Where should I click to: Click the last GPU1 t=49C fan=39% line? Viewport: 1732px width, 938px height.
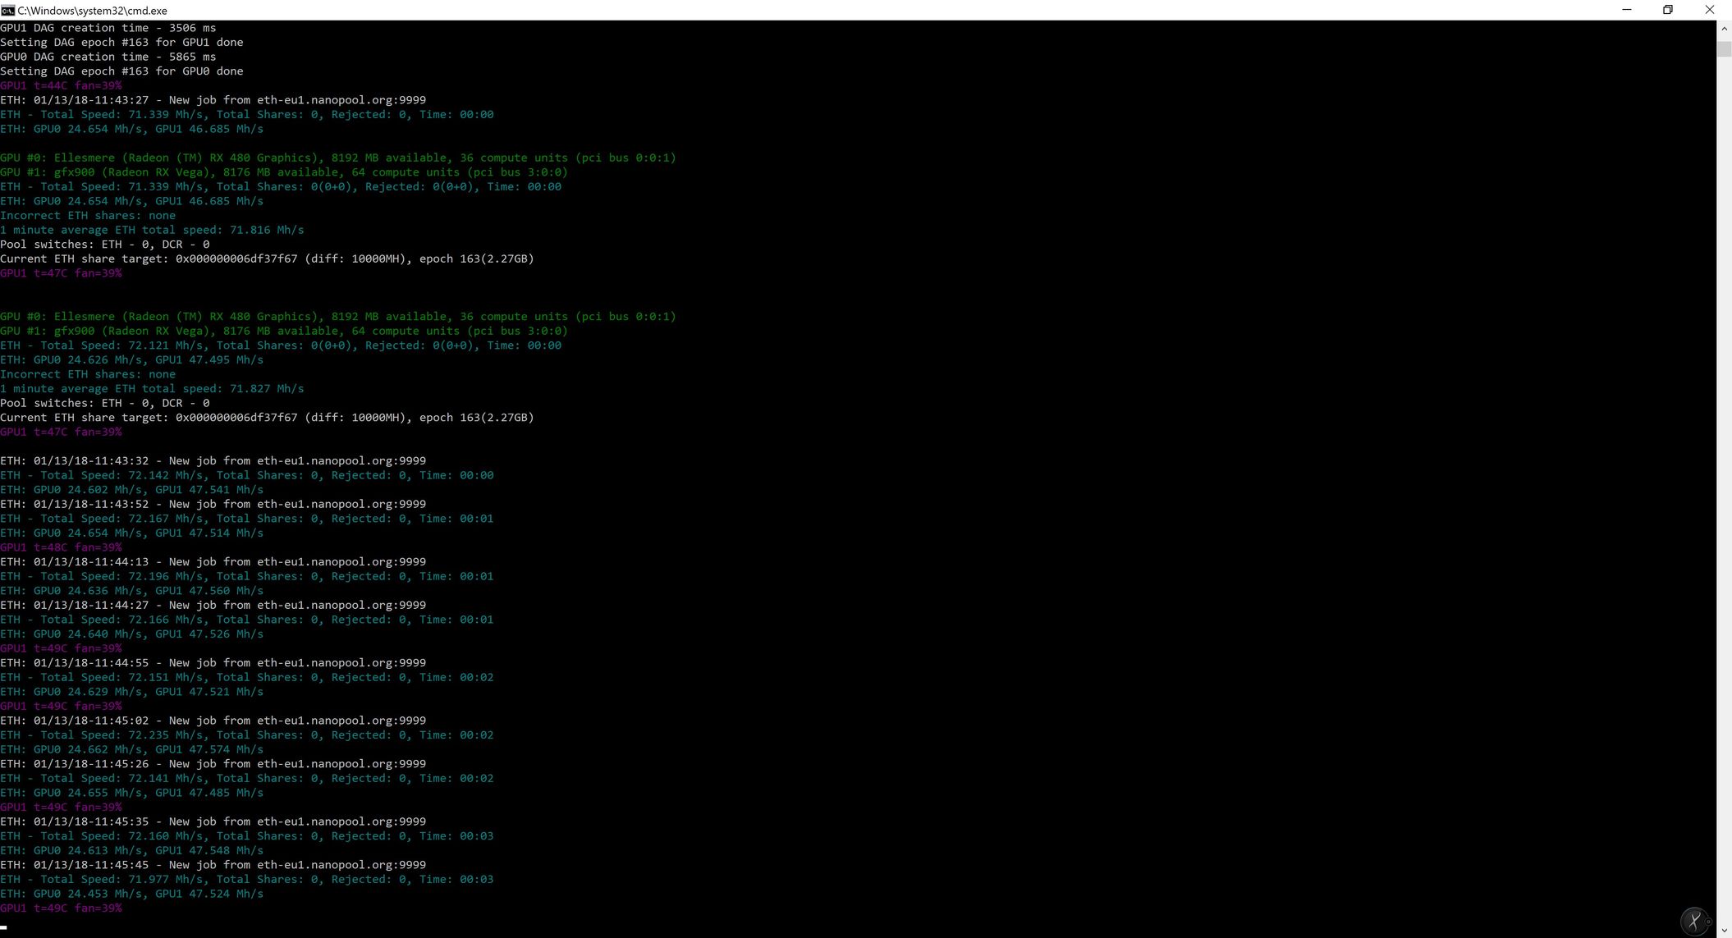61,908
